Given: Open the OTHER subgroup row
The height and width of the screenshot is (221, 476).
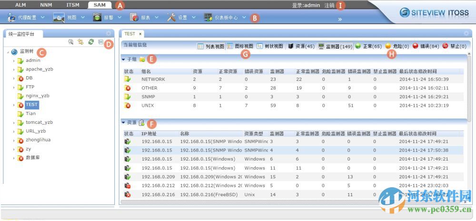Looking at the screenshot, I should (x=294, y=88).
